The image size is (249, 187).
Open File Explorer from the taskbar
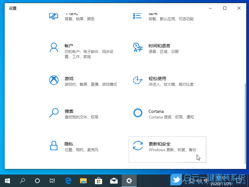coord(83,180)
